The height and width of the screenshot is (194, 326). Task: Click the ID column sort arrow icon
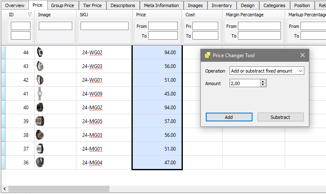[29, 15]
